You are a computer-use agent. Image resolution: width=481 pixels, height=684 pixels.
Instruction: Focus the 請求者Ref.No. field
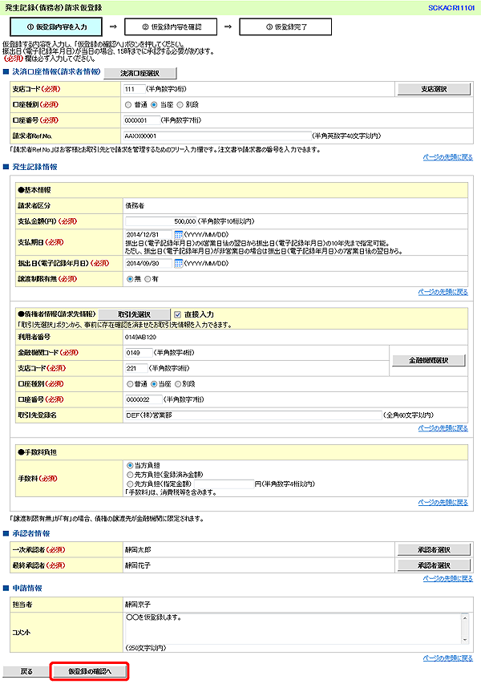(x=217, y=136)
